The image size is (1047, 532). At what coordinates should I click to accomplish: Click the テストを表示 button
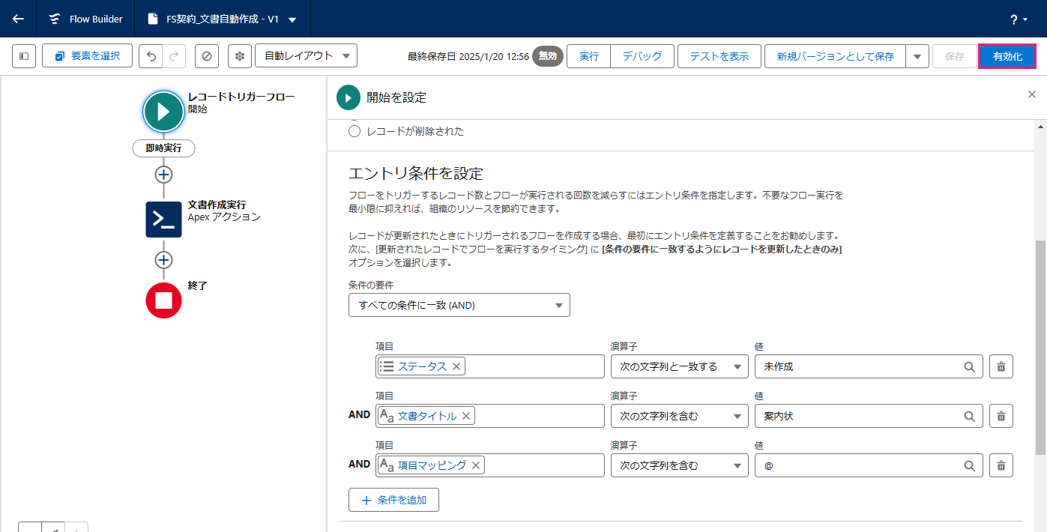pos(719,56)
